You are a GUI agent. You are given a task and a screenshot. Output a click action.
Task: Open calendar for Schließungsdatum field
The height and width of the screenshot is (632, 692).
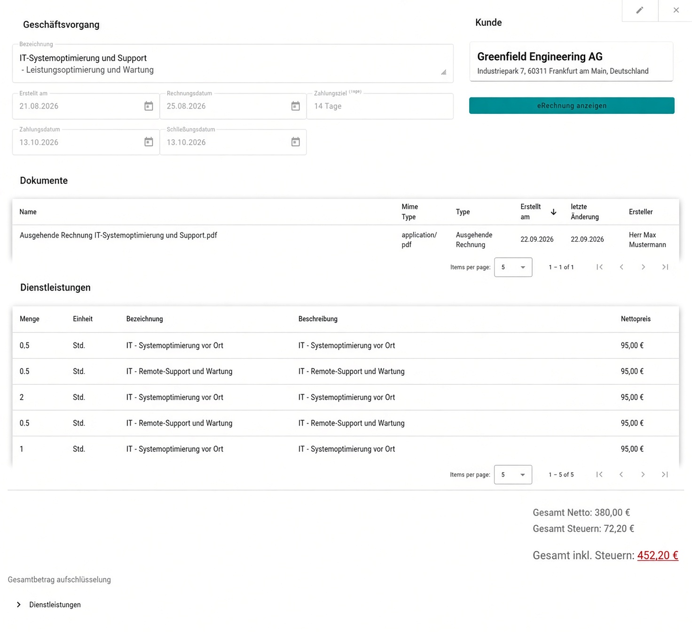pos(296,142)
